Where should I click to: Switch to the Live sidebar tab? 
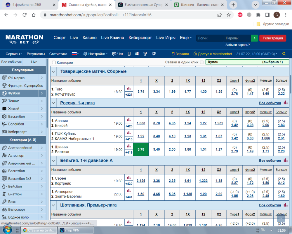pos(34,62)
